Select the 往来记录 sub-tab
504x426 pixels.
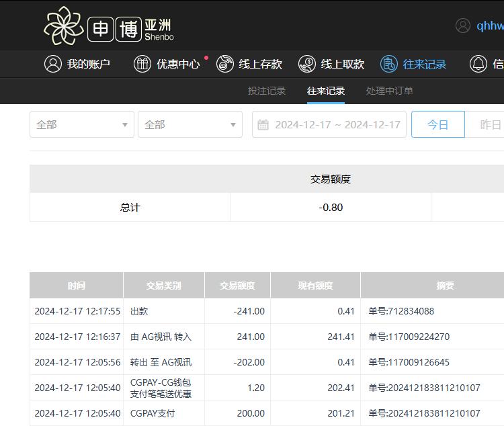click(x=326, y=91)
